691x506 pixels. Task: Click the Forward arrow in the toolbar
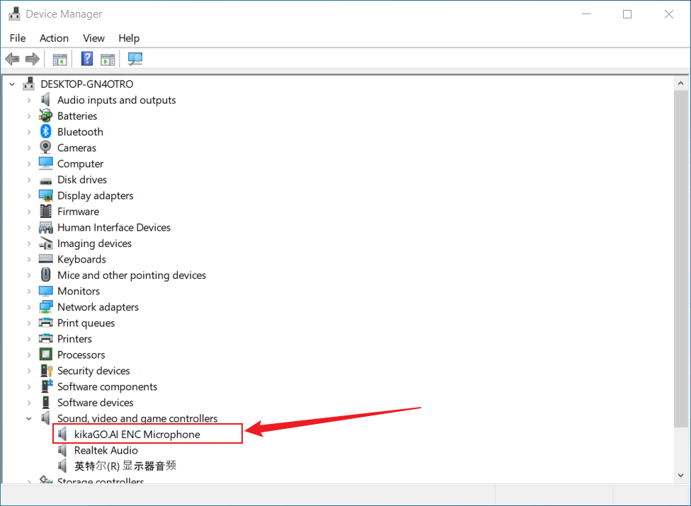tap(32, 59)
